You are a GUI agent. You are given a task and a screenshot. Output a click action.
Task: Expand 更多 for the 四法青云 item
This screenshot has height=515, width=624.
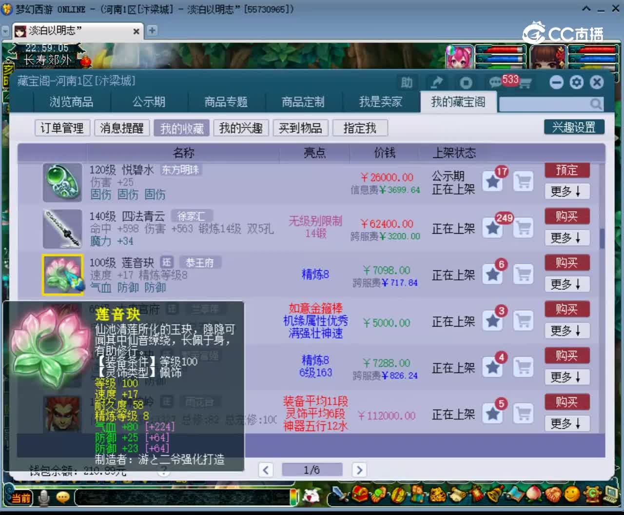click(566, 238)
